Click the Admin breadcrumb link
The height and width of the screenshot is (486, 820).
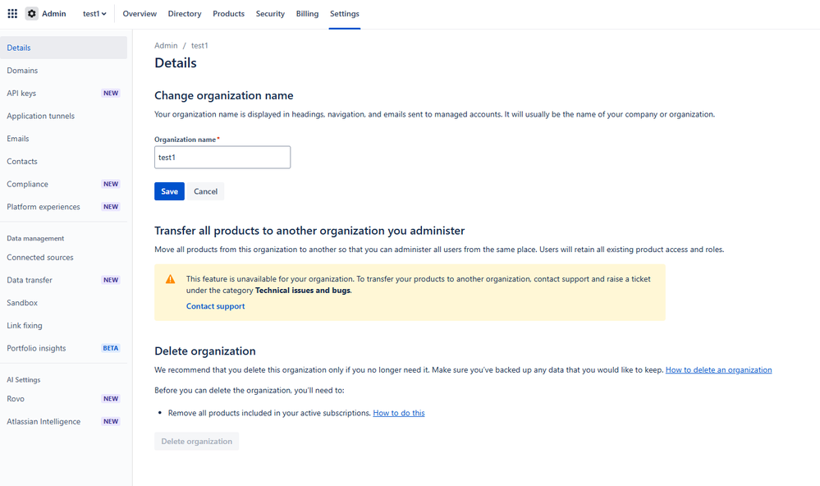pyautogui.click(x=166, y=46)
